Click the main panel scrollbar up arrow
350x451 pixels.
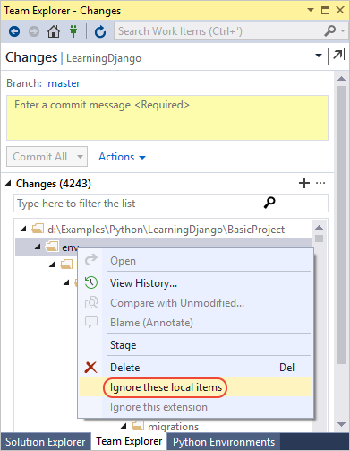[341, 79]
